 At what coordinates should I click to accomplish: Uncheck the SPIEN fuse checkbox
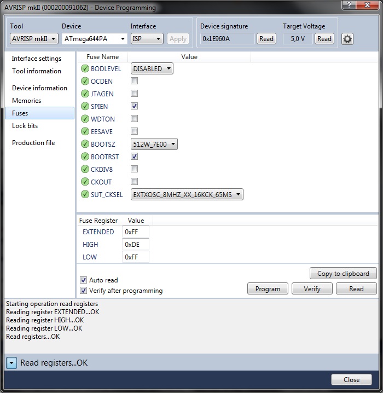(x=134, y=106)
